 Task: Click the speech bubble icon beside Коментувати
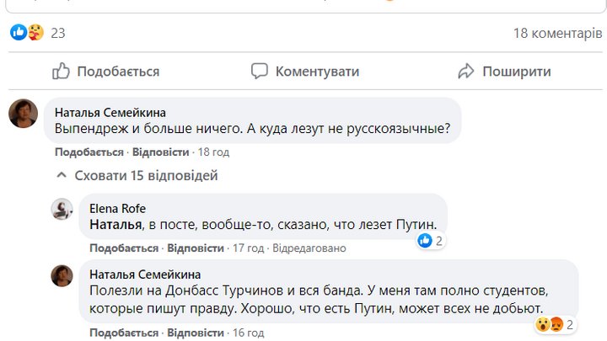260,72
